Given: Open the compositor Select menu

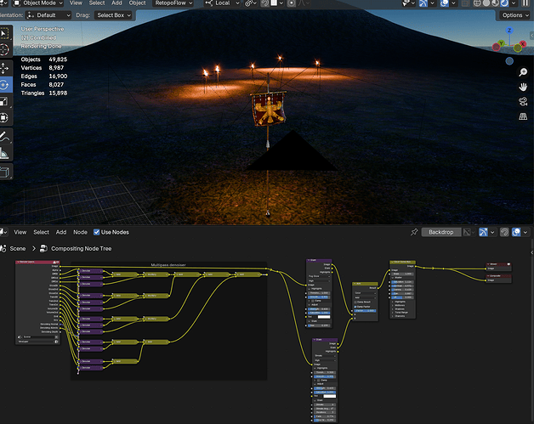Looking at the screenshot, I should click(x=41, y=232).
